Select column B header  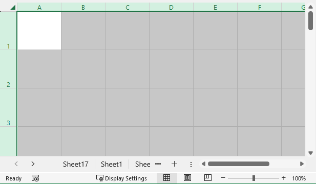(83, 8)
